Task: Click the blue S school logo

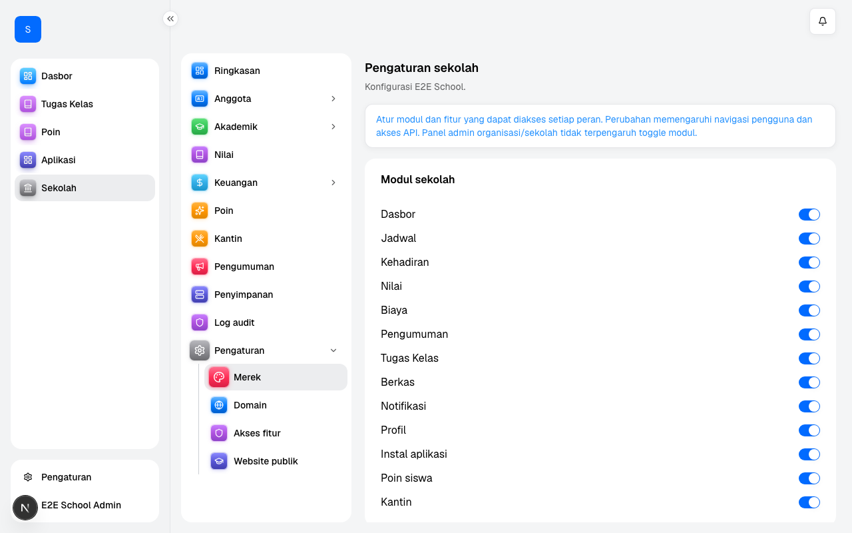Action: (x=28, y=29)
